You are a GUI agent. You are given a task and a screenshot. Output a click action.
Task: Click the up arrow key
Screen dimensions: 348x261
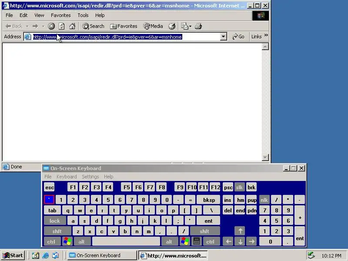tap(240, 231)
